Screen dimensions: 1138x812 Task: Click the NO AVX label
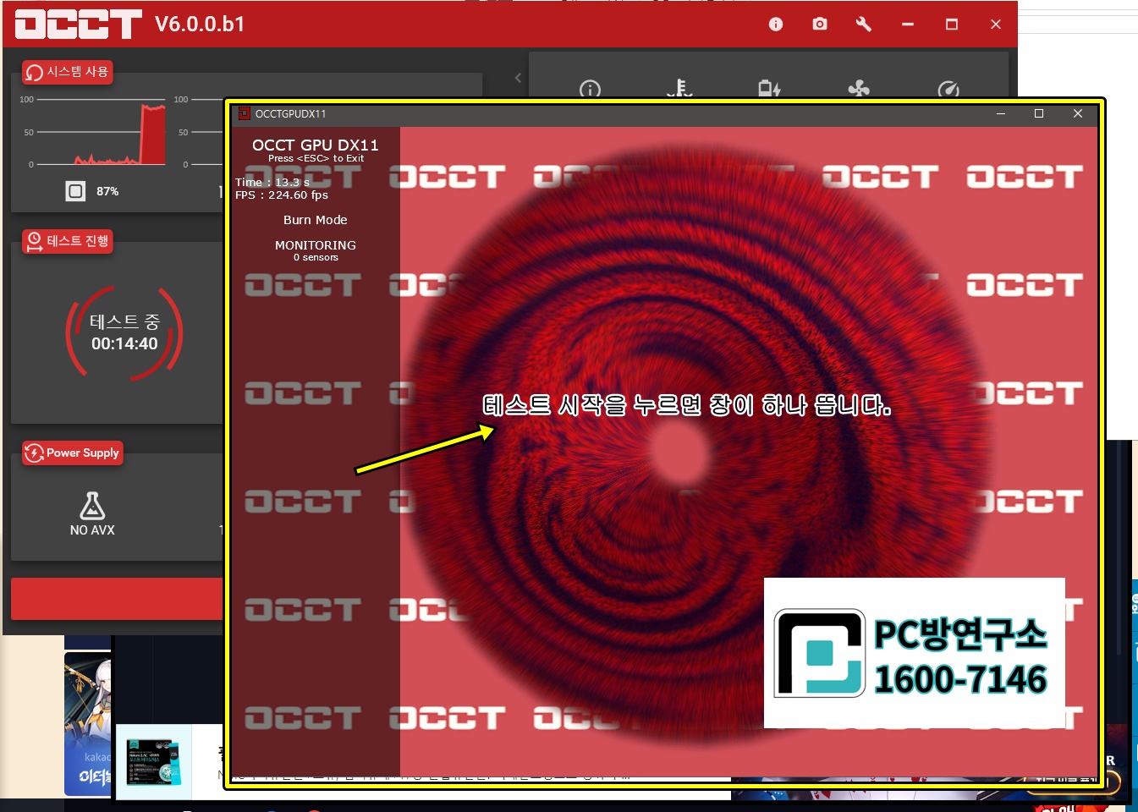92,529
